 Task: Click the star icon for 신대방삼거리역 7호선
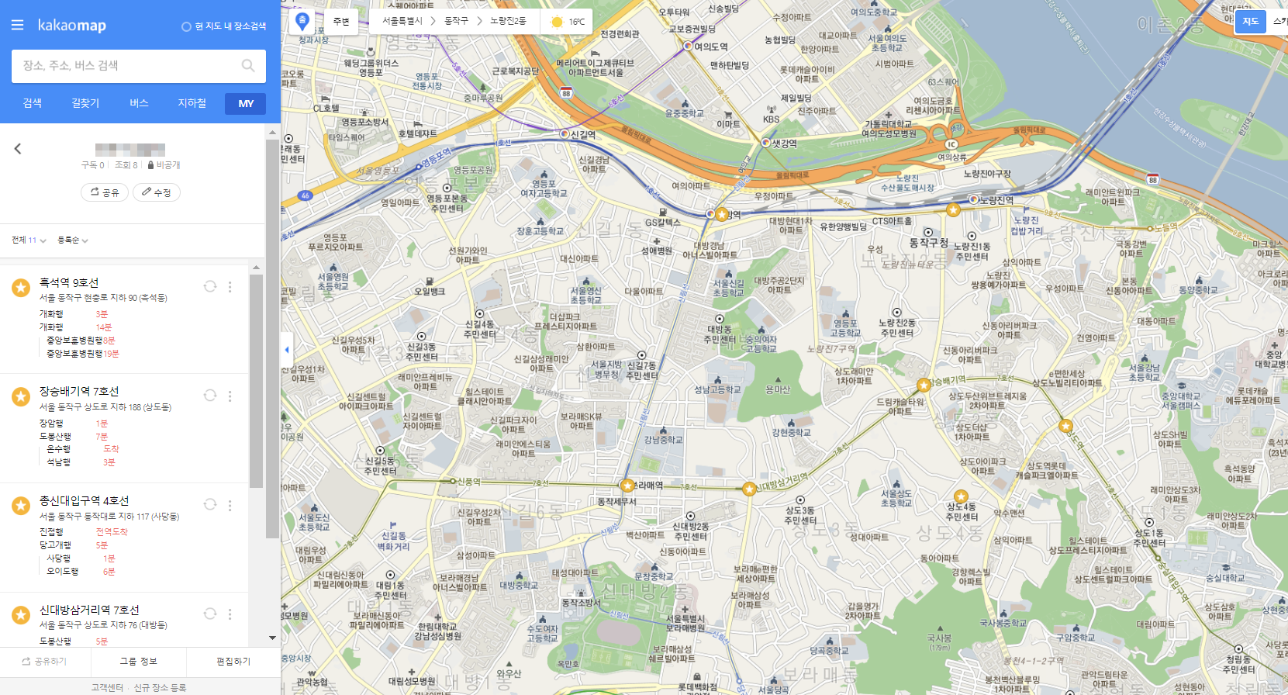[21, 614]
